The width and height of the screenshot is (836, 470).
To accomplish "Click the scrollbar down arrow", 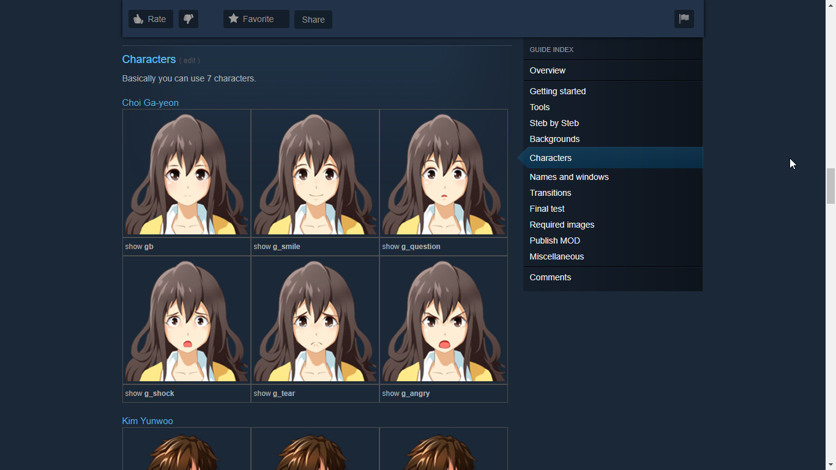I will click(830, 464).
